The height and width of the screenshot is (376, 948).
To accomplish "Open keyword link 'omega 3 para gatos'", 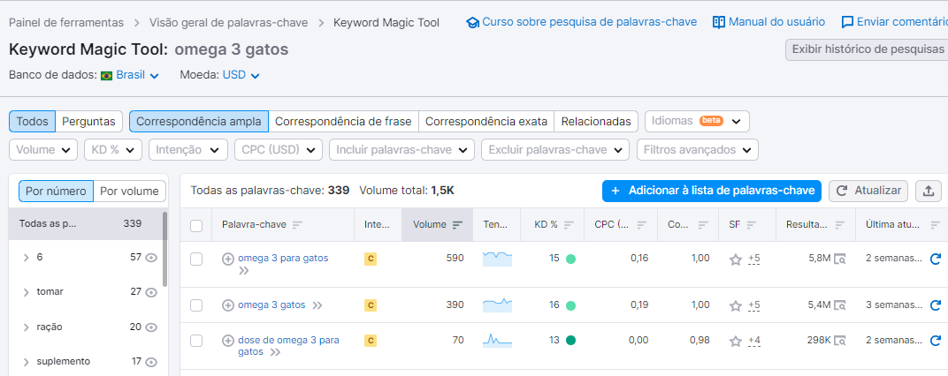I will click(x=283, y=259).
